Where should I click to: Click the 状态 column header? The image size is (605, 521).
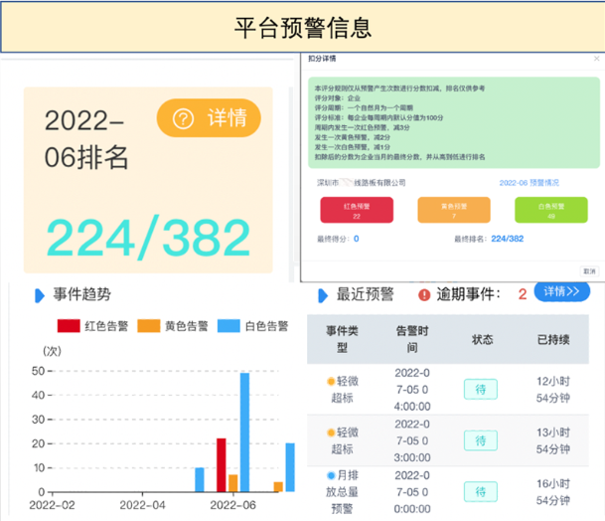click(x=482, y=339)
